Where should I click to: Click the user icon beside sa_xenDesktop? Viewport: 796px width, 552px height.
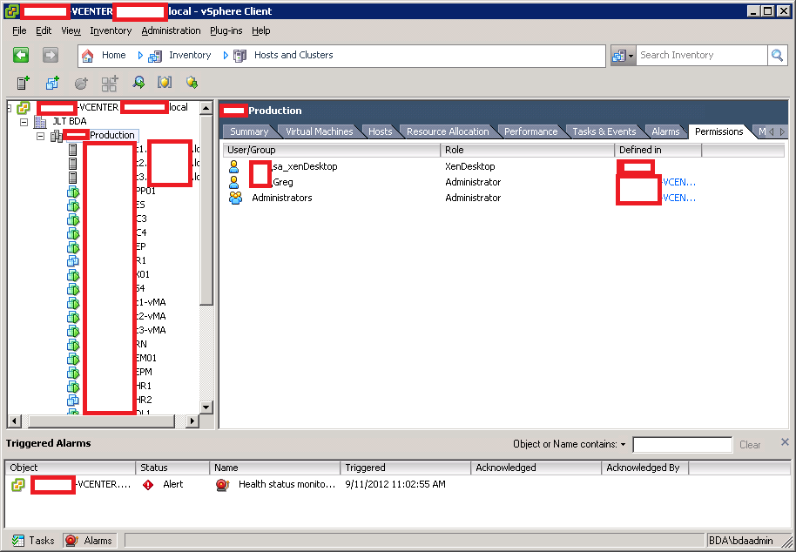pos(234,166)
